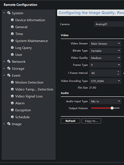Image resolution: width=124 pixels, height=165 pixels.
Task: Open the Audio Input Type dropdown
Action: (105, 101)
